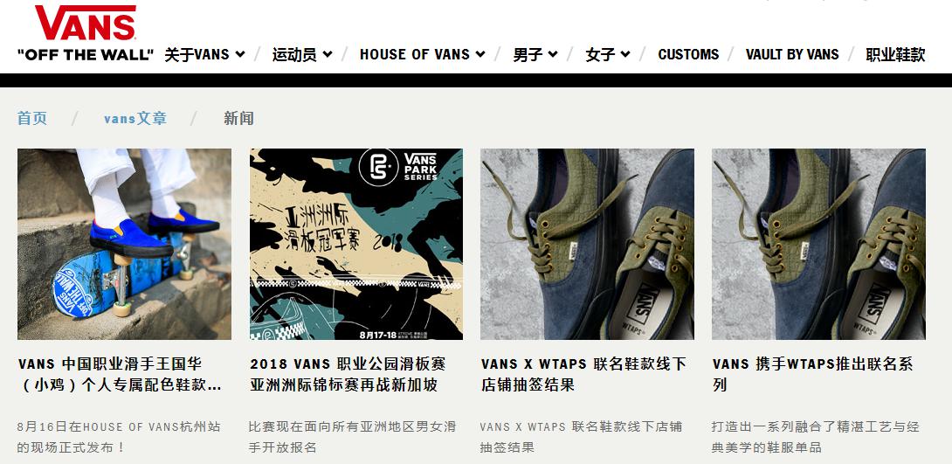Image resolution: width=952 pixels, height=464 pixels.
Task: Go to 首页 breadcrumb link
Action: point(32,119)
